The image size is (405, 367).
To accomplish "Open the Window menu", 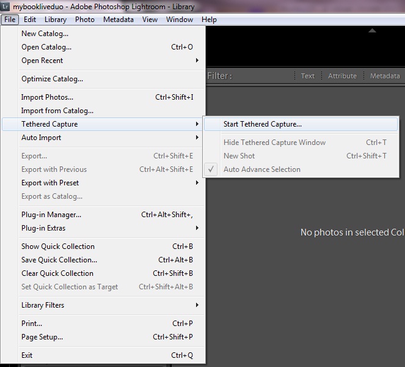I will click(x=180, y=20).
